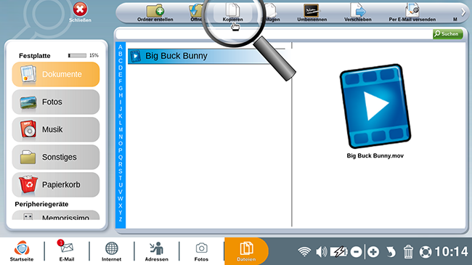Click the 10:14 clock display
472x265 pixels.
[x=451, y=251]
